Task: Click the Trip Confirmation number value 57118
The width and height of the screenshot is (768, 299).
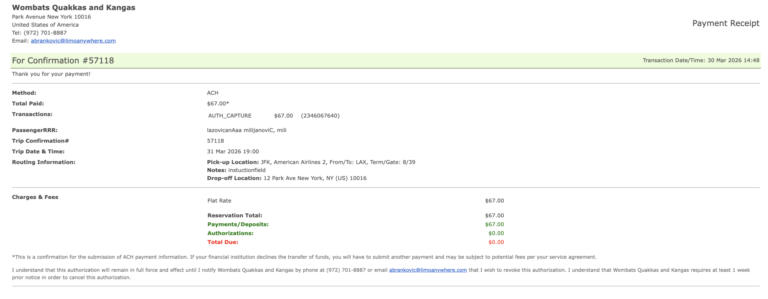Action: pos(215,141)
